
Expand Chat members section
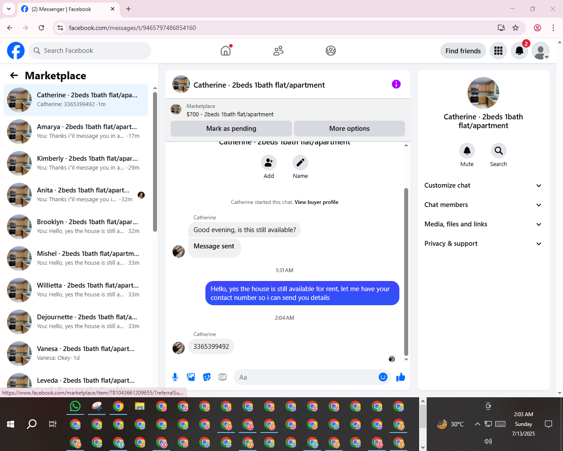[x=483, y=205]
